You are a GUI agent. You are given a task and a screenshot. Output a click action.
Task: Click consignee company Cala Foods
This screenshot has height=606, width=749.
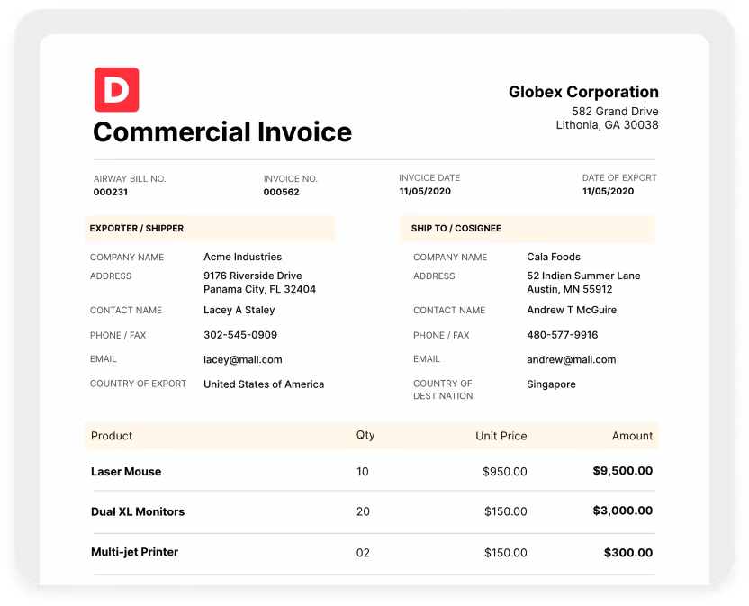[554, 257]
